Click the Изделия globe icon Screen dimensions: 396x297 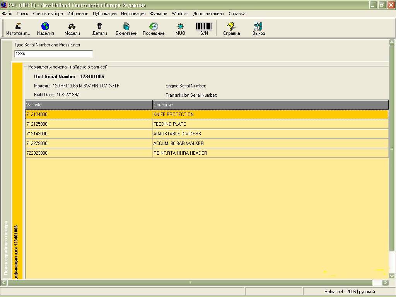click(x=45, y=29)
